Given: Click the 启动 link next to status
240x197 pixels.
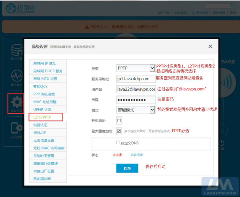Looking at the screenshot, I should click(x=133, y=155).
